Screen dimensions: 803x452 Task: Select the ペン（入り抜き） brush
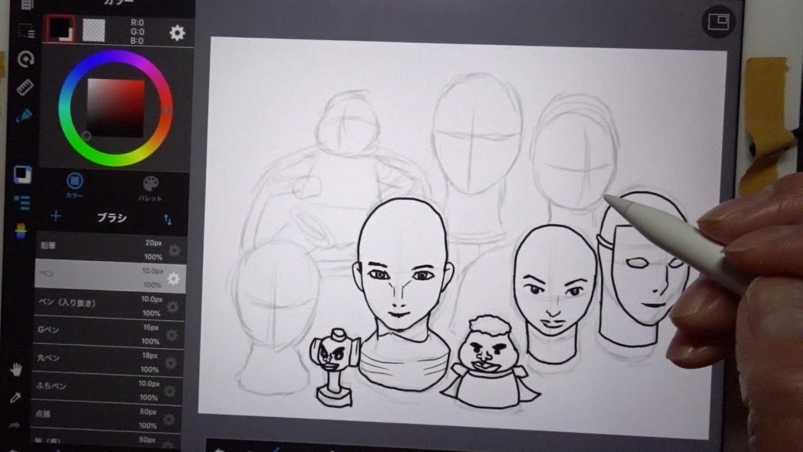[109, 307]
